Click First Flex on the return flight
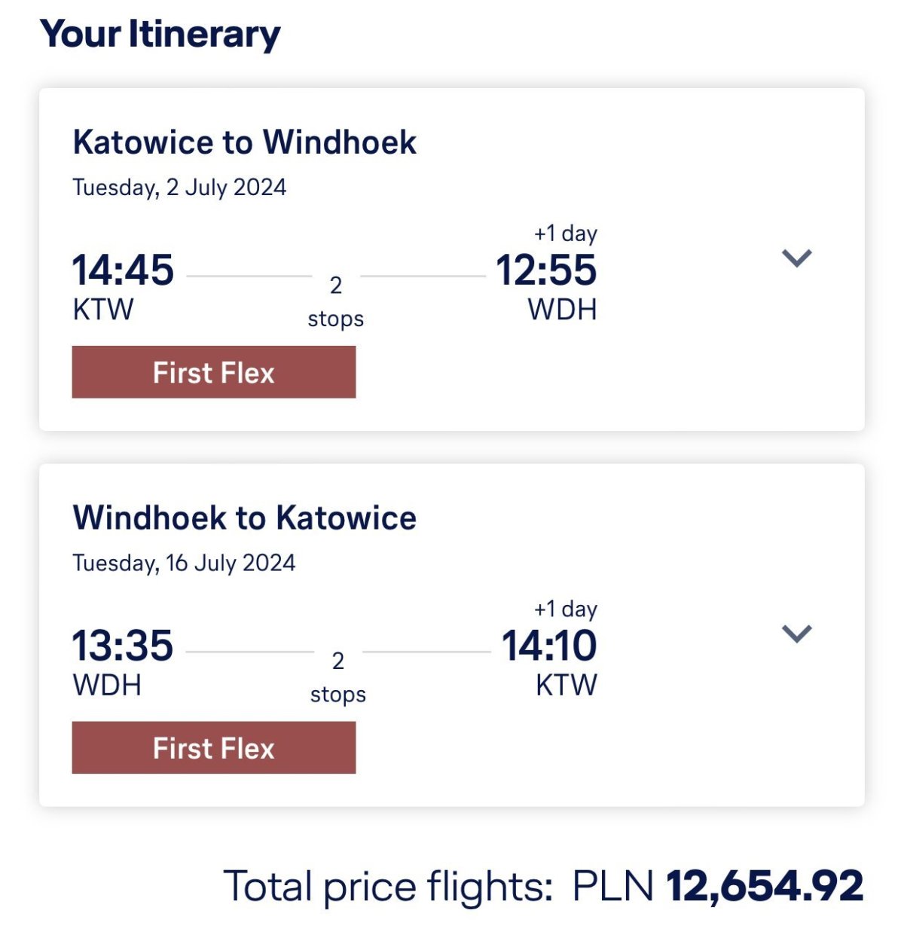The height and width of the screenshot is (950, 904). pos(214,747)
